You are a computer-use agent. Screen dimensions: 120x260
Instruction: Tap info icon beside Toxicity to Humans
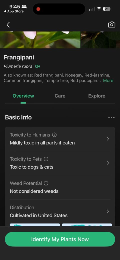[54, 135]
